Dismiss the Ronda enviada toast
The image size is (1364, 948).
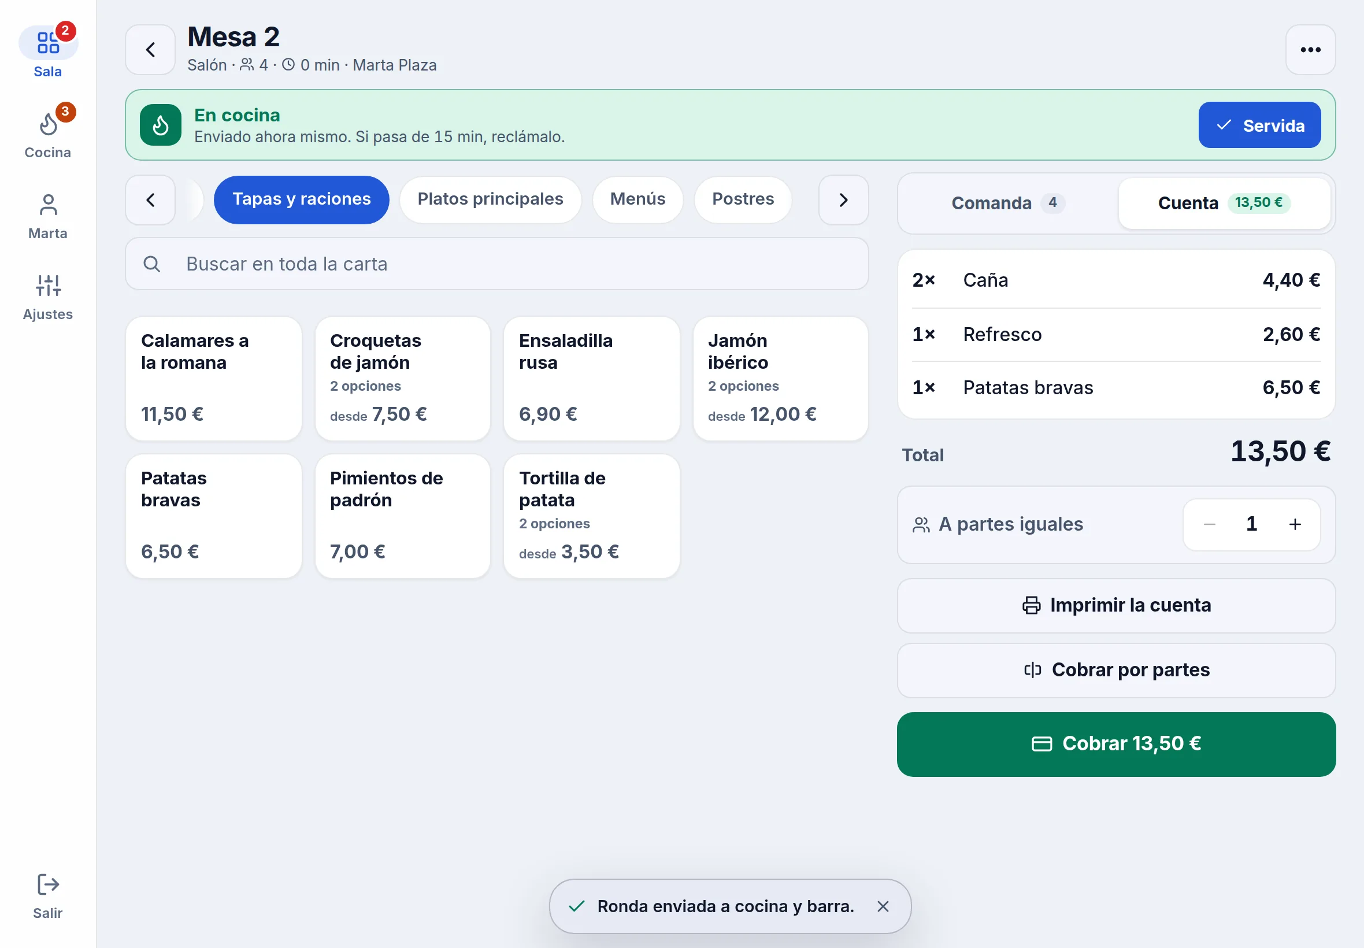click(883, 906)
